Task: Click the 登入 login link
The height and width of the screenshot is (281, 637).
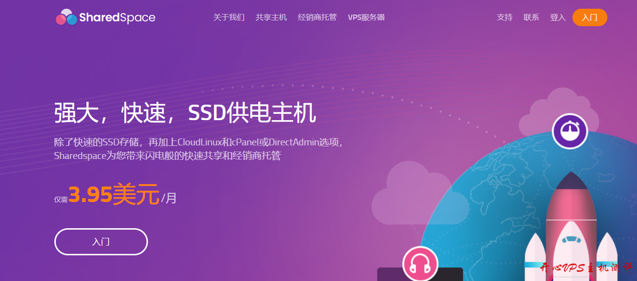Action: (558, 17)
